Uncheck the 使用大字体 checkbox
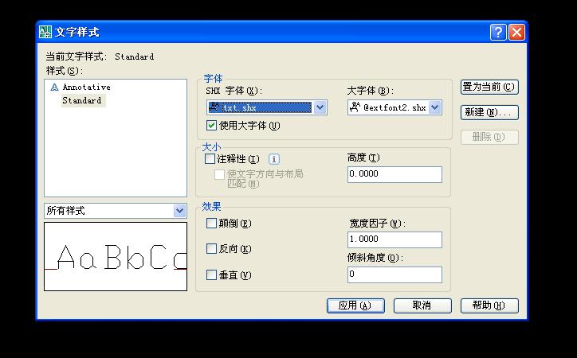577x358 pixels. [212, 126]
